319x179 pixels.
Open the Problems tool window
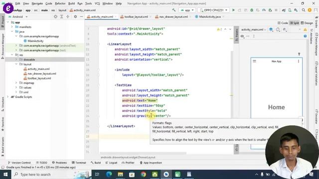click(59, 163)
